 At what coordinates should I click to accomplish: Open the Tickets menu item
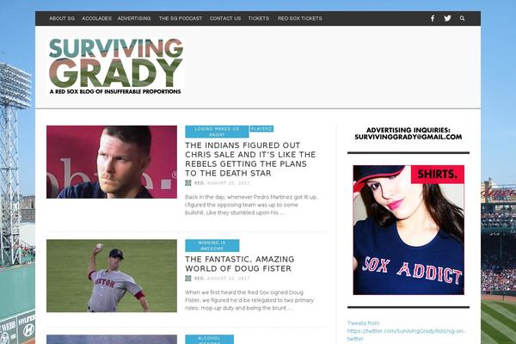tap(259, 18)
